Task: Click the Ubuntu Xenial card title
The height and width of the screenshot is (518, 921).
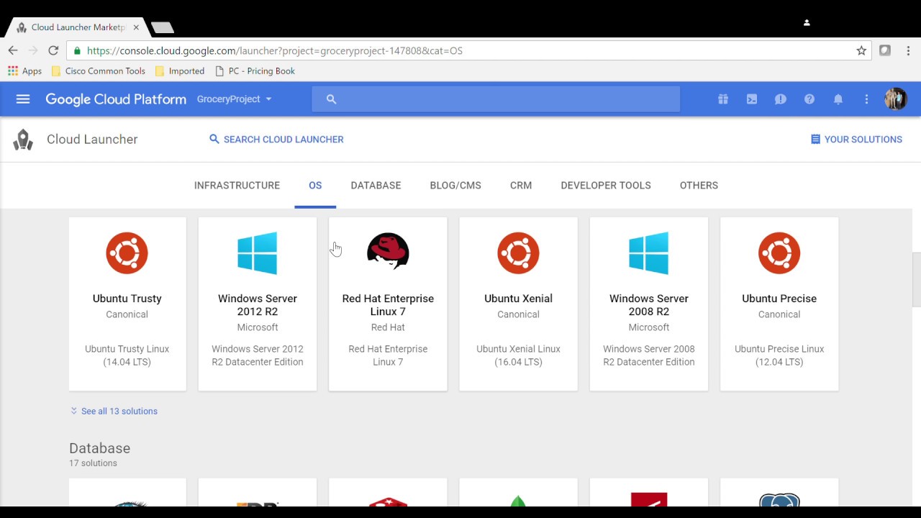Action: pyautogui.click(x=518, y=299)
